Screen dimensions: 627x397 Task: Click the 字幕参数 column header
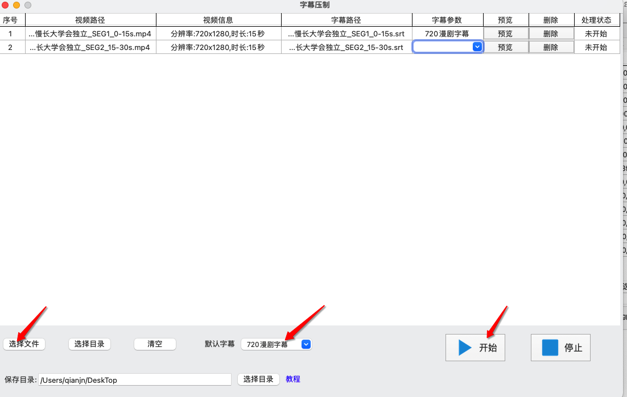coord(447,20)
